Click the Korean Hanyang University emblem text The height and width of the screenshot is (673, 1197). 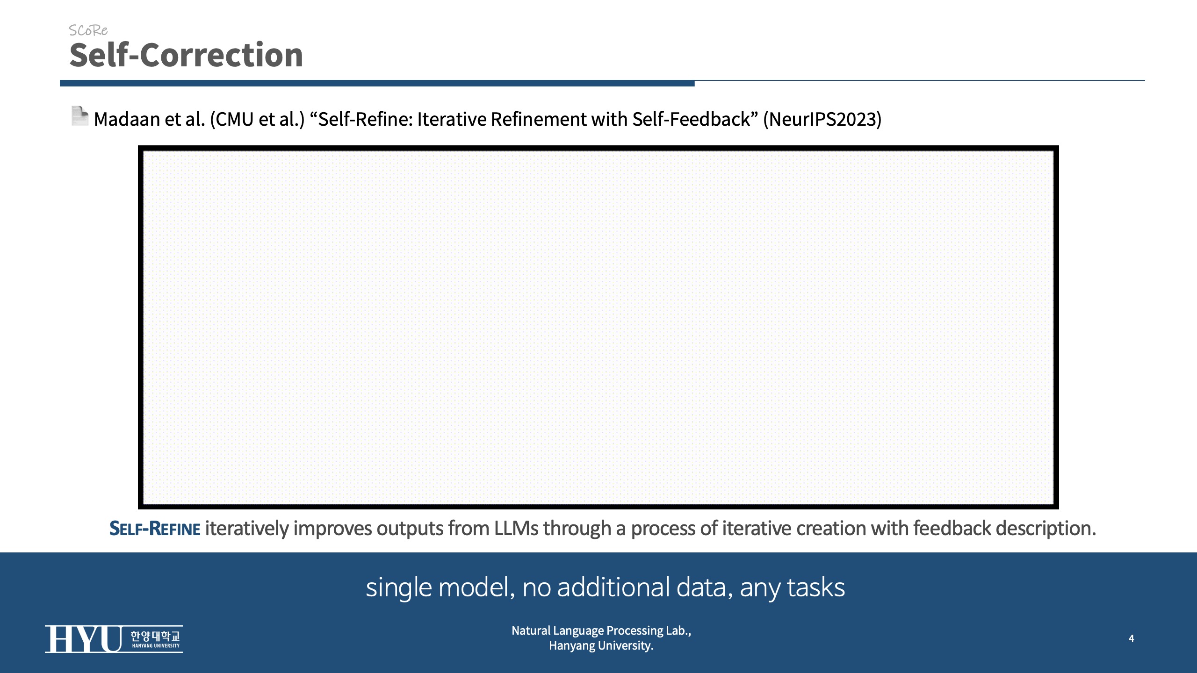tap(155, 636)
